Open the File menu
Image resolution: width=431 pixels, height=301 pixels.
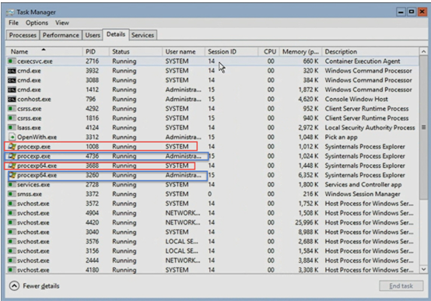click(13, 23)
